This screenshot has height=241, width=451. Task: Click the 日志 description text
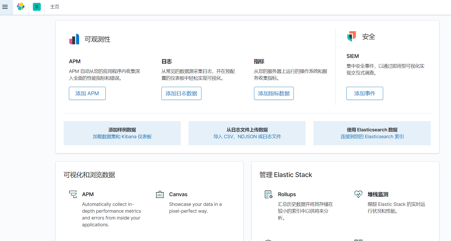pos(198,75)
